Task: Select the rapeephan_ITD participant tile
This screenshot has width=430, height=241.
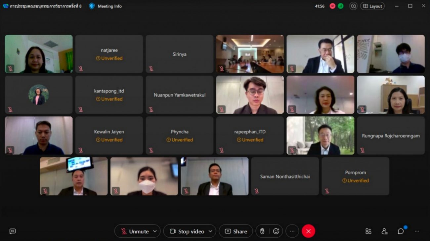Action: pos(250,136)
